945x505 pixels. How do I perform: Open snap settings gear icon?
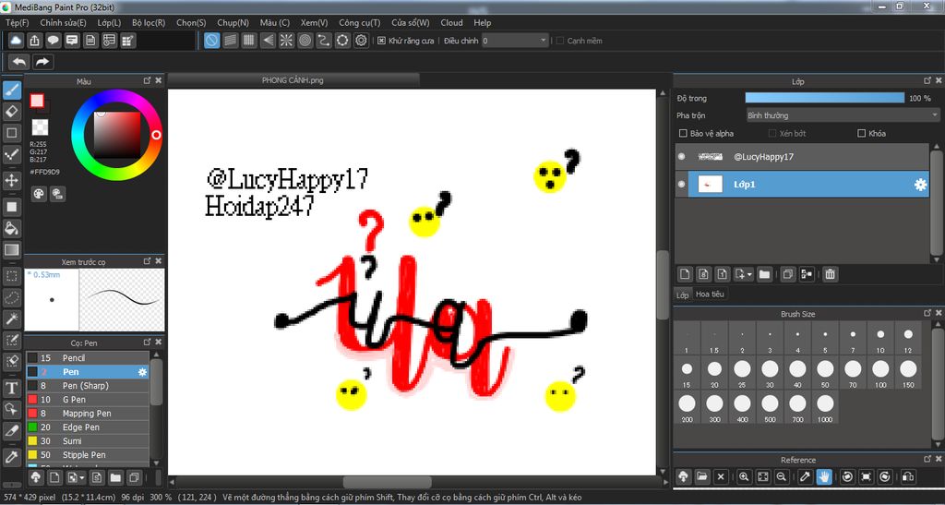(361, 41)
